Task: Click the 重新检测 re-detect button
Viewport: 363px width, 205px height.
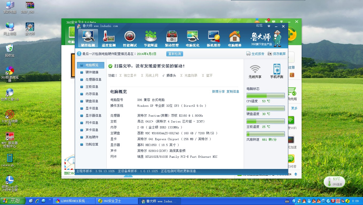Action: [175, 54]
